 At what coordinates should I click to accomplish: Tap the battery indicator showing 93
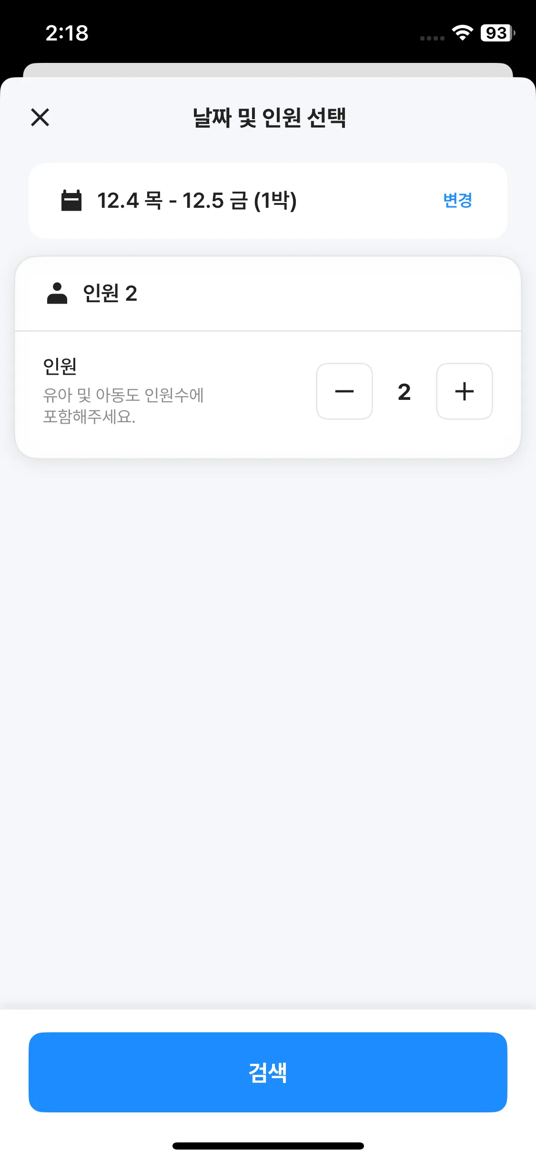(x=497, y=33)
